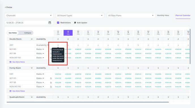
Task: Click the Quadruple Room section title
Action: point(17,97)
